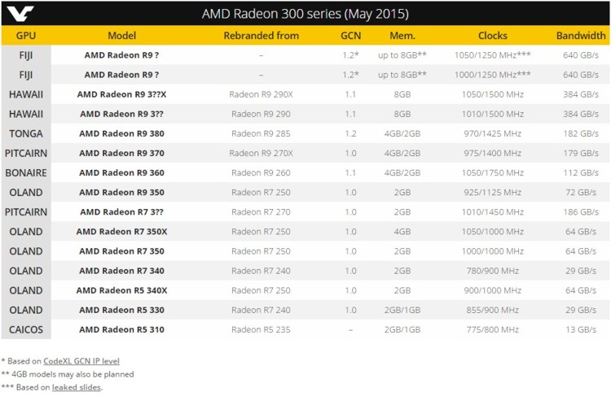Viewport: 611px width, 396px height.
Task: Click AMD Radeon R7 340 model cell
Action: (122, 271)
